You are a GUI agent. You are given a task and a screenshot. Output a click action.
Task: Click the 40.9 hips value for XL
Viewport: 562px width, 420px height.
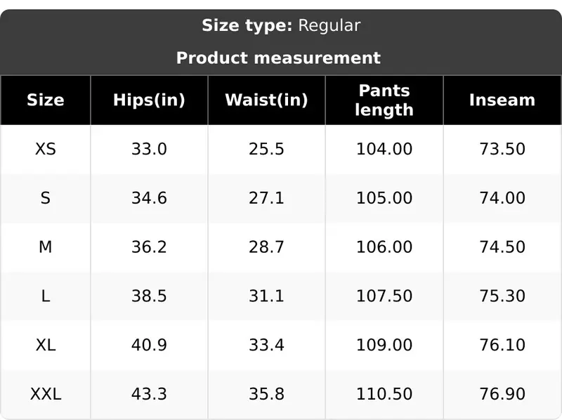tap(149, 345)
